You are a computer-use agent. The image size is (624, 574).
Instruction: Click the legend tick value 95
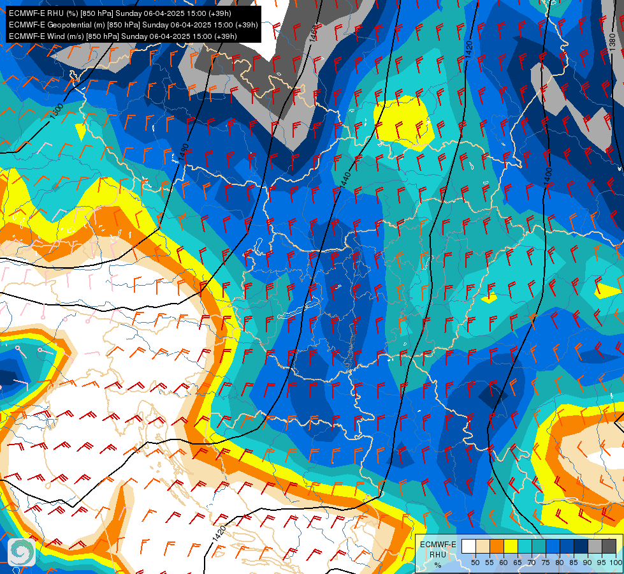point(601,563)
